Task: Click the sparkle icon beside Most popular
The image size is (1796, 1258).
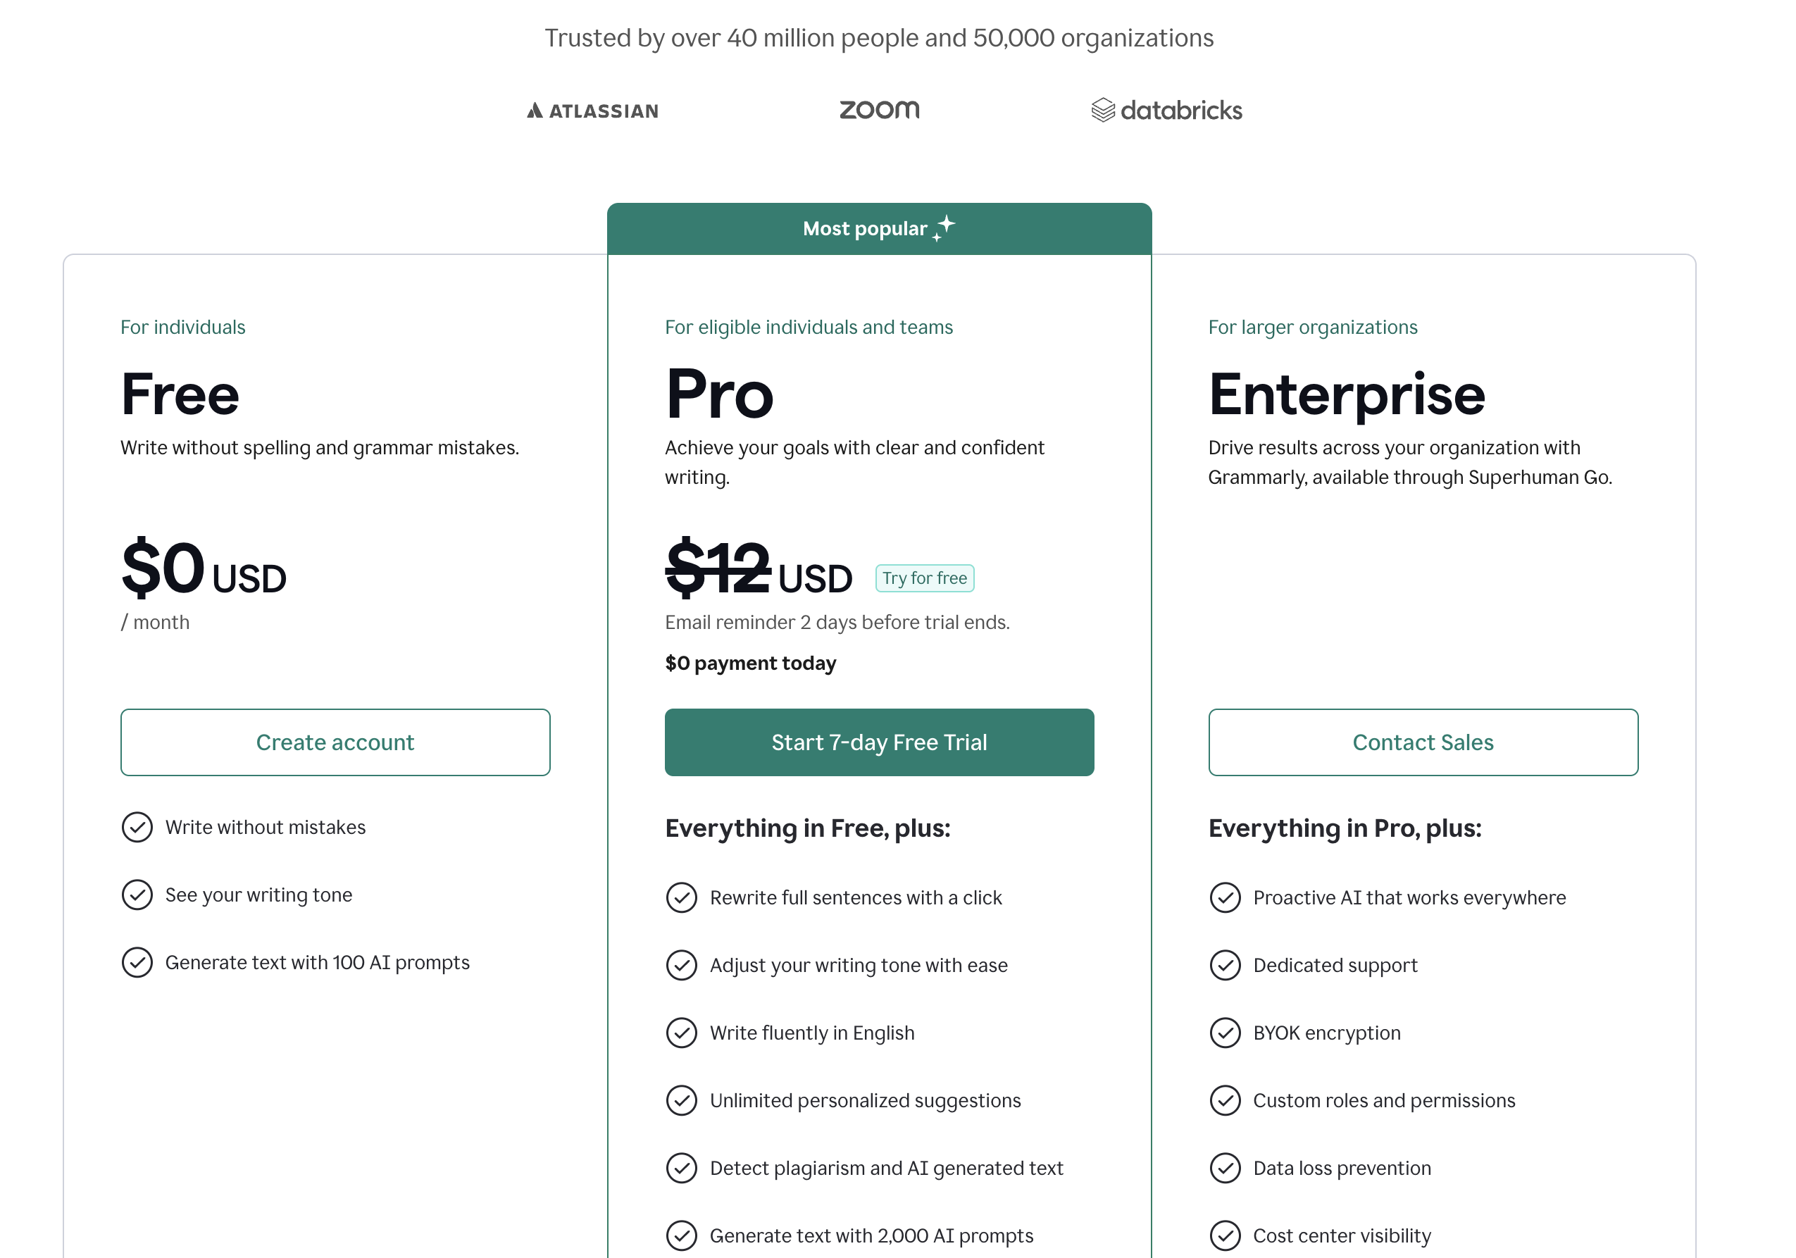Action: tap(944, 228)
